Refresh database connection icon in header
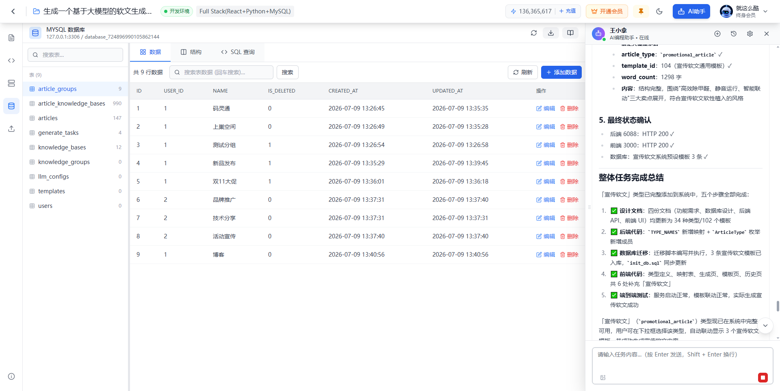Image resolution: width=780 pixels, height=391 pixels. (534, 33)
